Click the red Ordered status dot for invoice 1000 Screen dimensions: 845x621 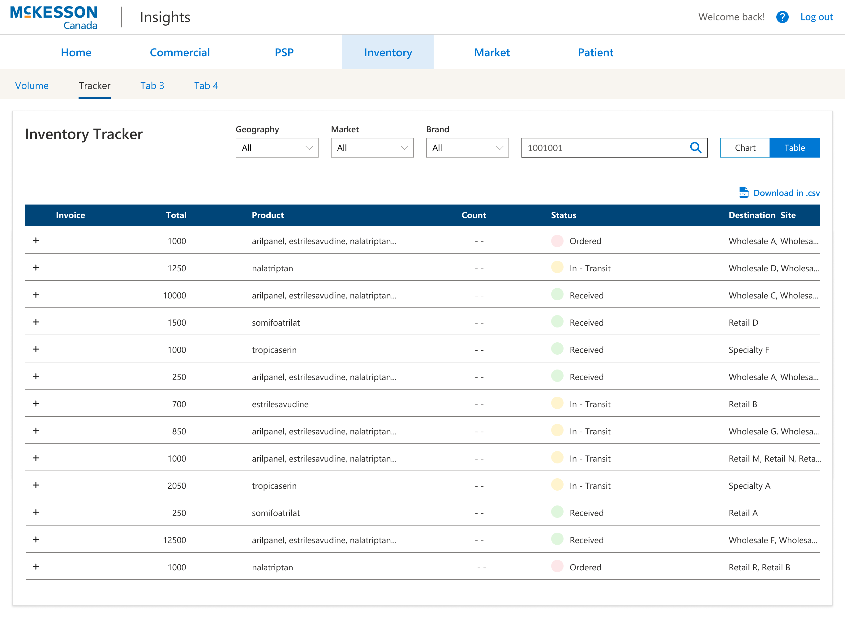pyautogui.click(x=557, y=241)
